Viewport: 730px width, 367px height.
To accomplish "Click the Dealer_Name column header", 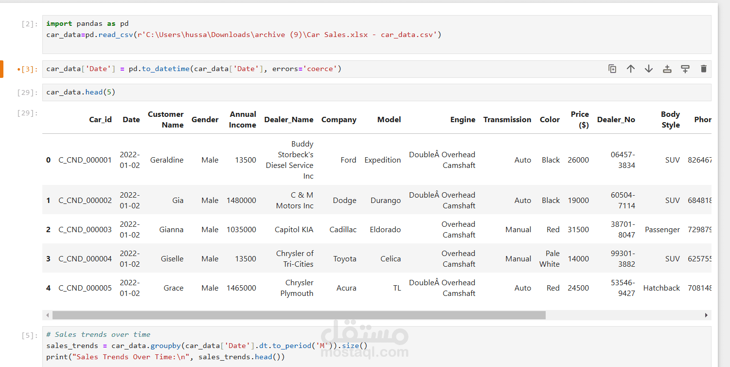I will point(288,120).
